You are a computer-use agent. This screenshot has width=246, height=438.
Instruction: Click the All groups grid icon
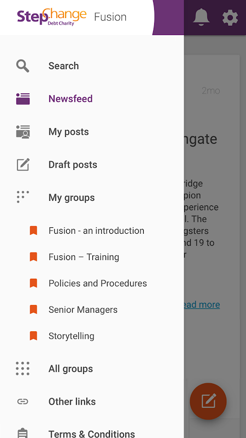(x=22, y=368)
